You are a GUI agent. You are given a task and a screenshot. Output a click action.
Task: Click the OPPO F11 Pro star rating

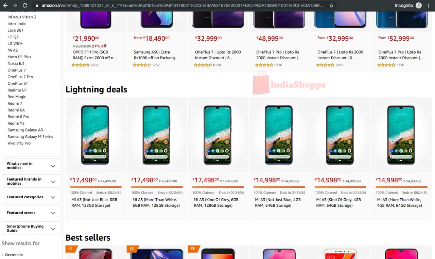click(81, 65)
